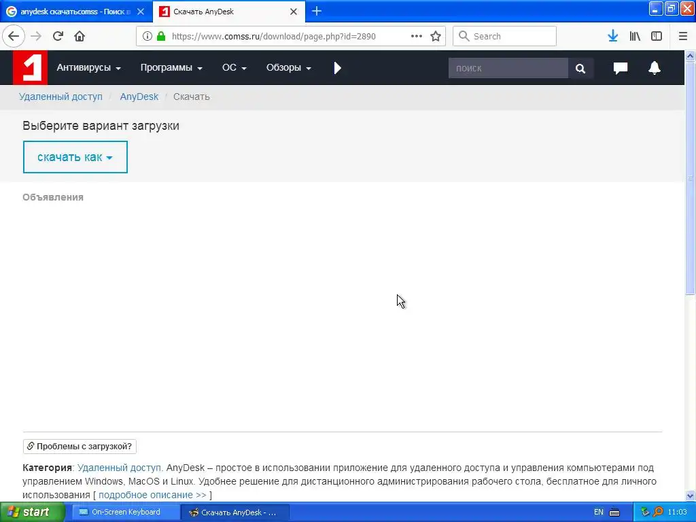Click the white play arrow in site nav
The image size is (696, 522).
point(337,67)
